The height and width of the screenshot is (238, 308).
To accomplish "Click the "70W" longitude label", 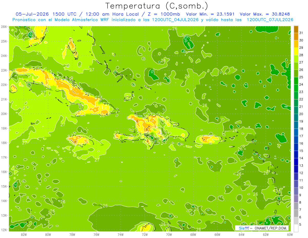I will [169, 234].
